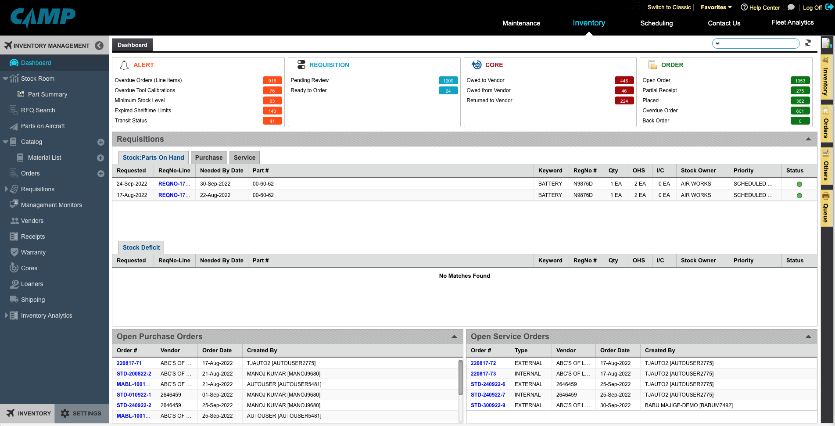This screenshot has width=835, height=426.
Task: Open the chat message bubble icon
Action: click(791, 7)
